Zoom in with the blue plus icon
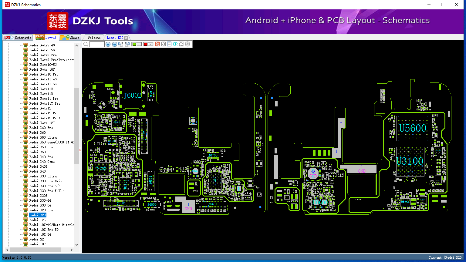This screenshot has height=262, width=466. coord(108,44)
